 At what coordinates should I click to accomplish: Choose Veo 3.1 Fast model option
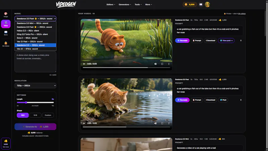click(x=36, y=42)
